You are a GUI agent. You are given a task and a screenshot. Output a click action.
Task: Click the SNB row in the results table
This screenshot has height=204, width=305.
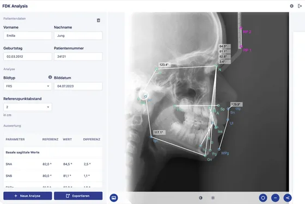tap(53, 176)
